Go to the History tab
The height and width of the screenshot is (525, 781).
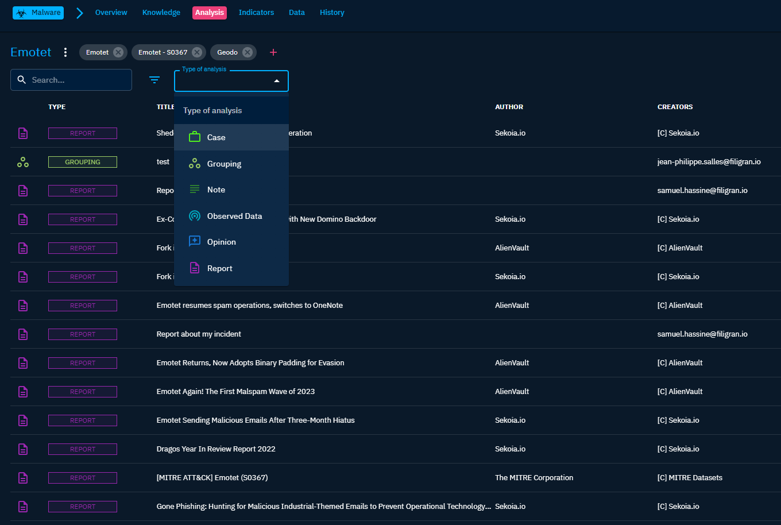click(x=332, y=13)
